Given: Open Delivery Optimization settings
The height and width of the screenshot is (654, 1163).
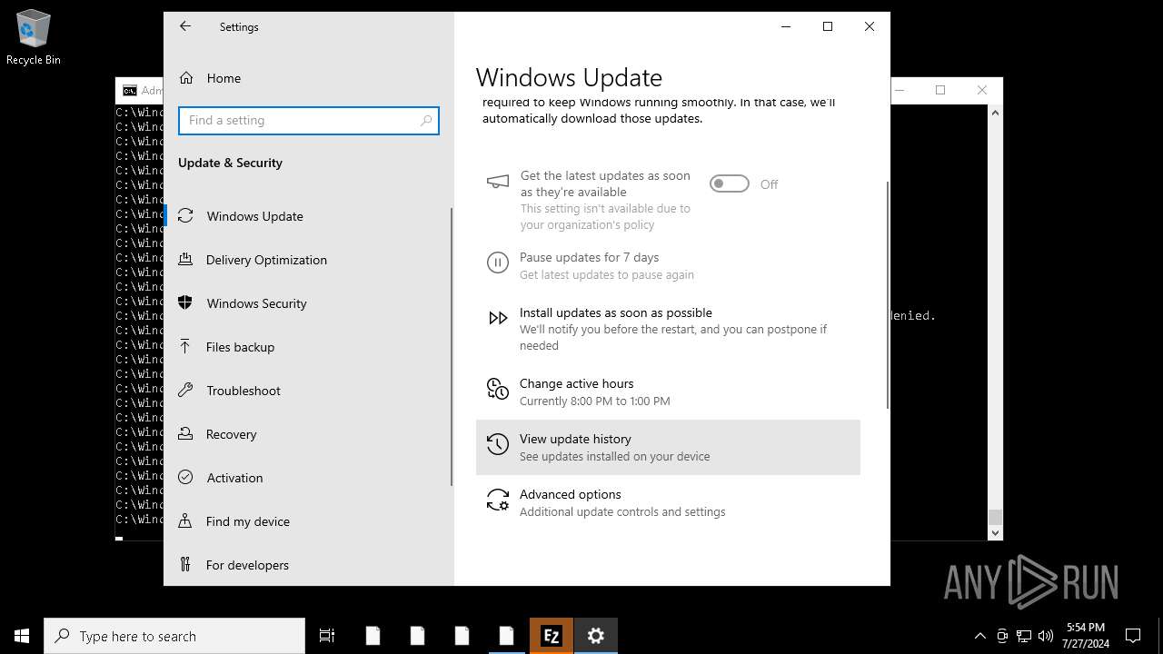Looking at the screenshot, I should (309, 260).
